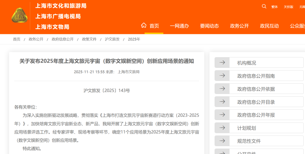Image resolution: width=305 pixels, height=154 pixels.
Task: Open the 政府信息公开依据 sidebar link
Action: [x=259, y=89]
